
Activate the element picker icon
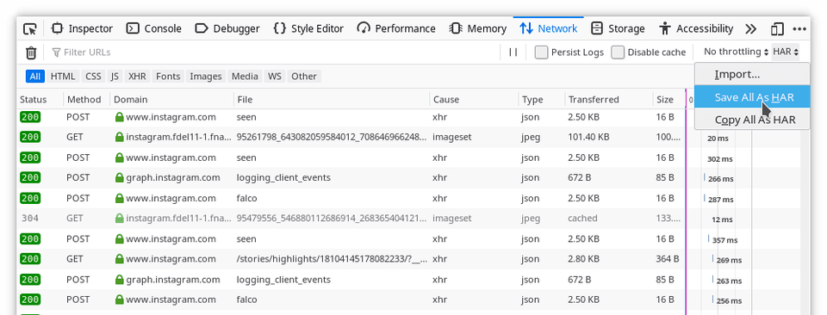point(30,29)
